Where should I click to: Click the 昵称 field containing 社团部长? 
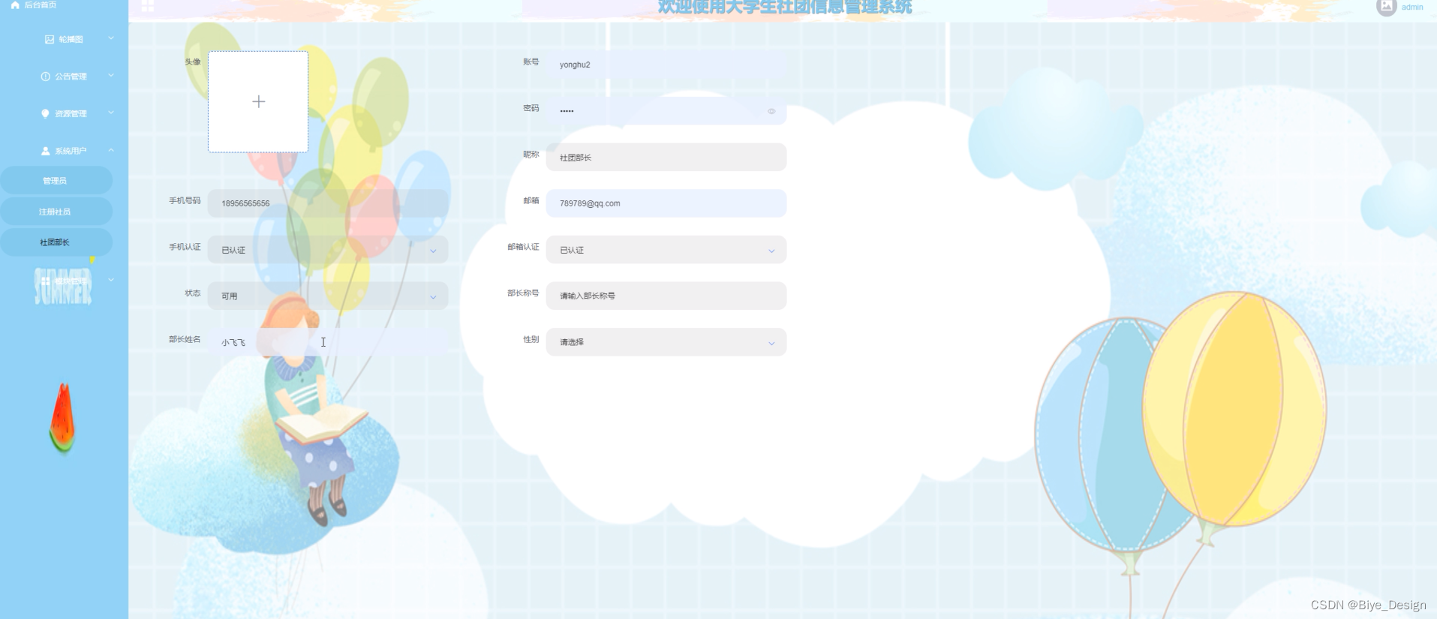click(x=666, y=158)
